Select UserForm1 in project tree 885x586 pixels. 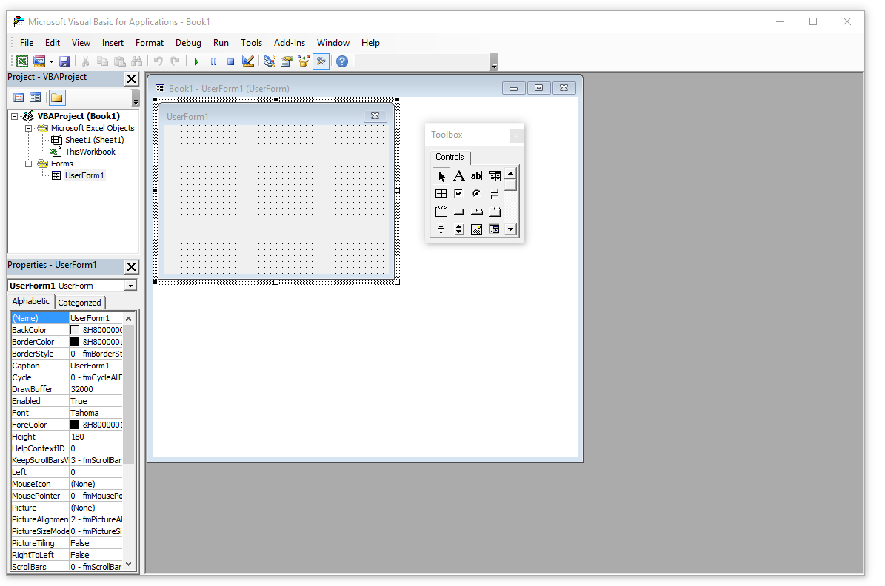pyautogui.click(x=84, y=175)
